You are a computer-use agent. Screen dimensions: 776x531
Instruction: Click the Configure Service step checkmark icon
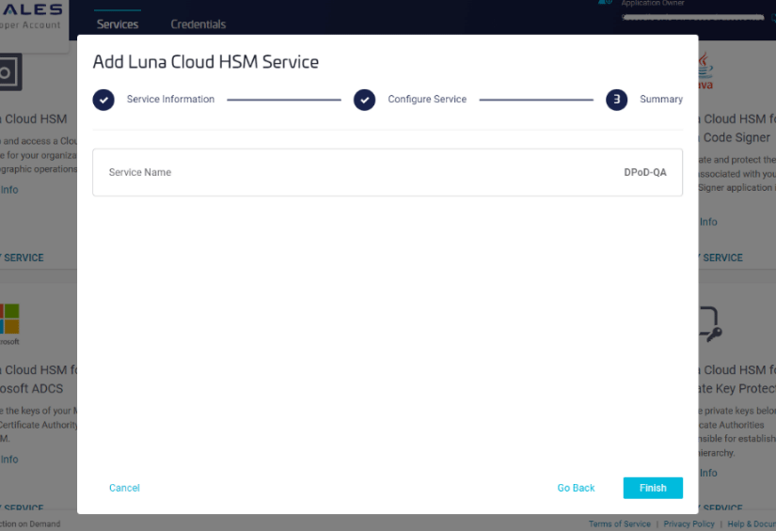[364, 100]
